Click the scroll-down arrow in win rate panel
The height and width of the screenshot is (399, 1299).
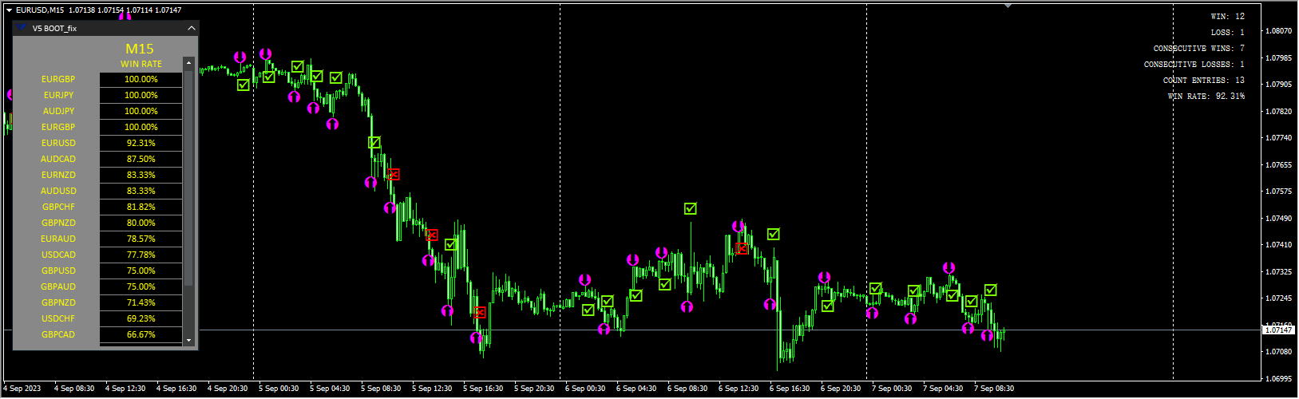tap(189, 340)
